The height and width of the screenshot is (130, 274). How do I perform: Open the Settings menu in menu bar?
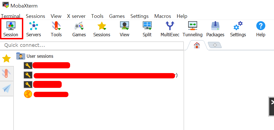click(139, 16)
